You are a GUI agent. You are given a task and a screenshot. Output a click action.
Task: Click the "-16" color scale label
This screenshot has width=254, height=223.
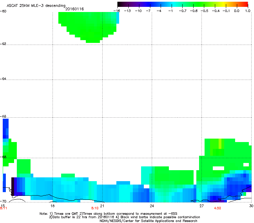point(117,11)
